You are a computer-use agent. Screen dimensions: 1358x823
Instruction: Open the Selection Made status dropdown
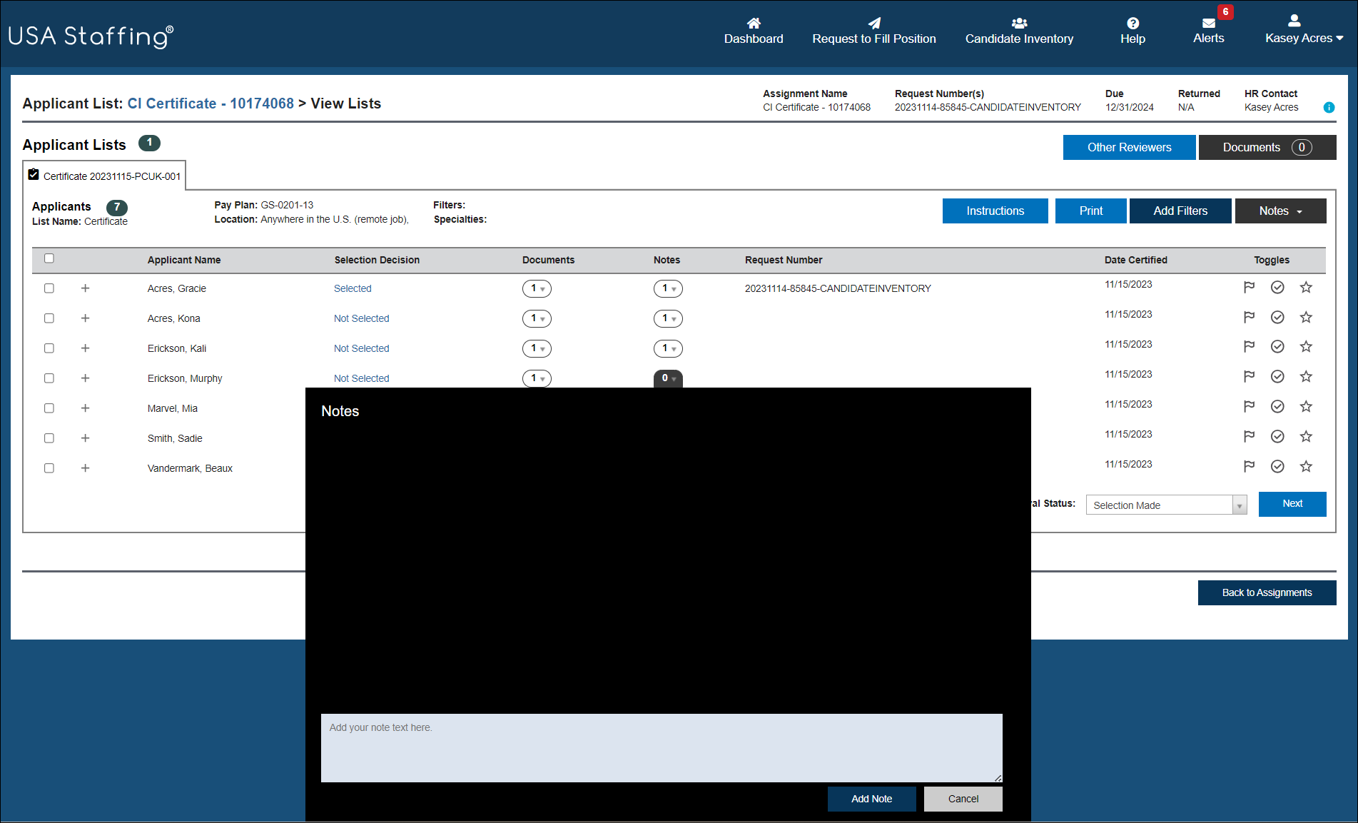pyautogui.click(x=1166, y=505)
